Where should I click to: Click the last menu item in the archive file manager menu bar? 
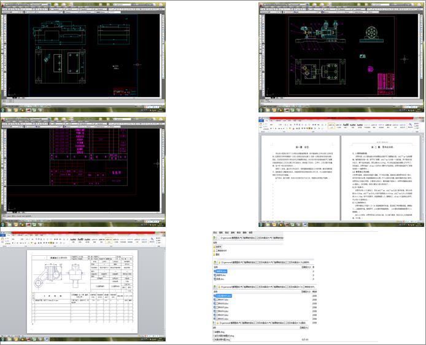point(250,232)
